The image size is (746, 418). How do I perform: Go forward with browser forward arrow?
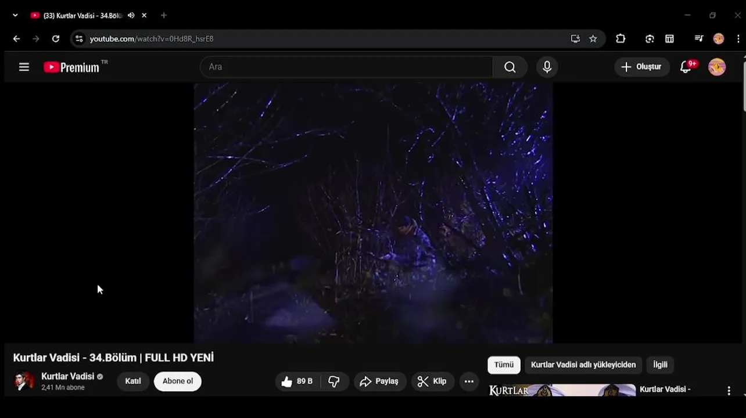point(36,39)
